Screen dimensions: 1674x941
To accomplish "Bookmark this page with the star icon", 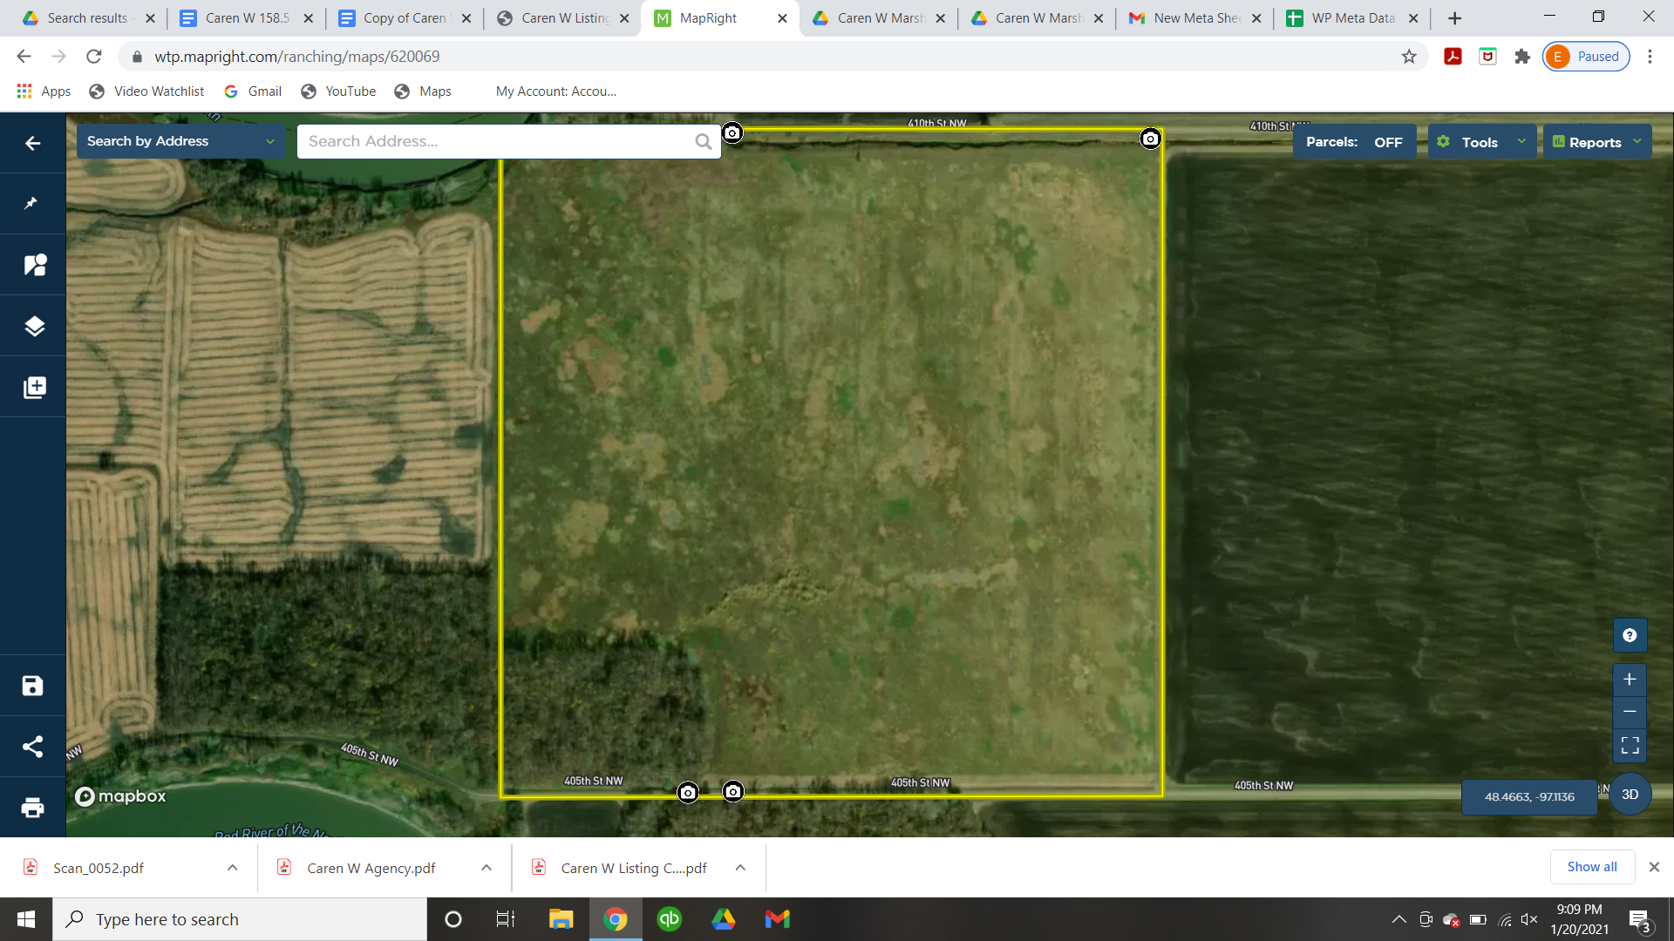I will (x=1409, y=57).
